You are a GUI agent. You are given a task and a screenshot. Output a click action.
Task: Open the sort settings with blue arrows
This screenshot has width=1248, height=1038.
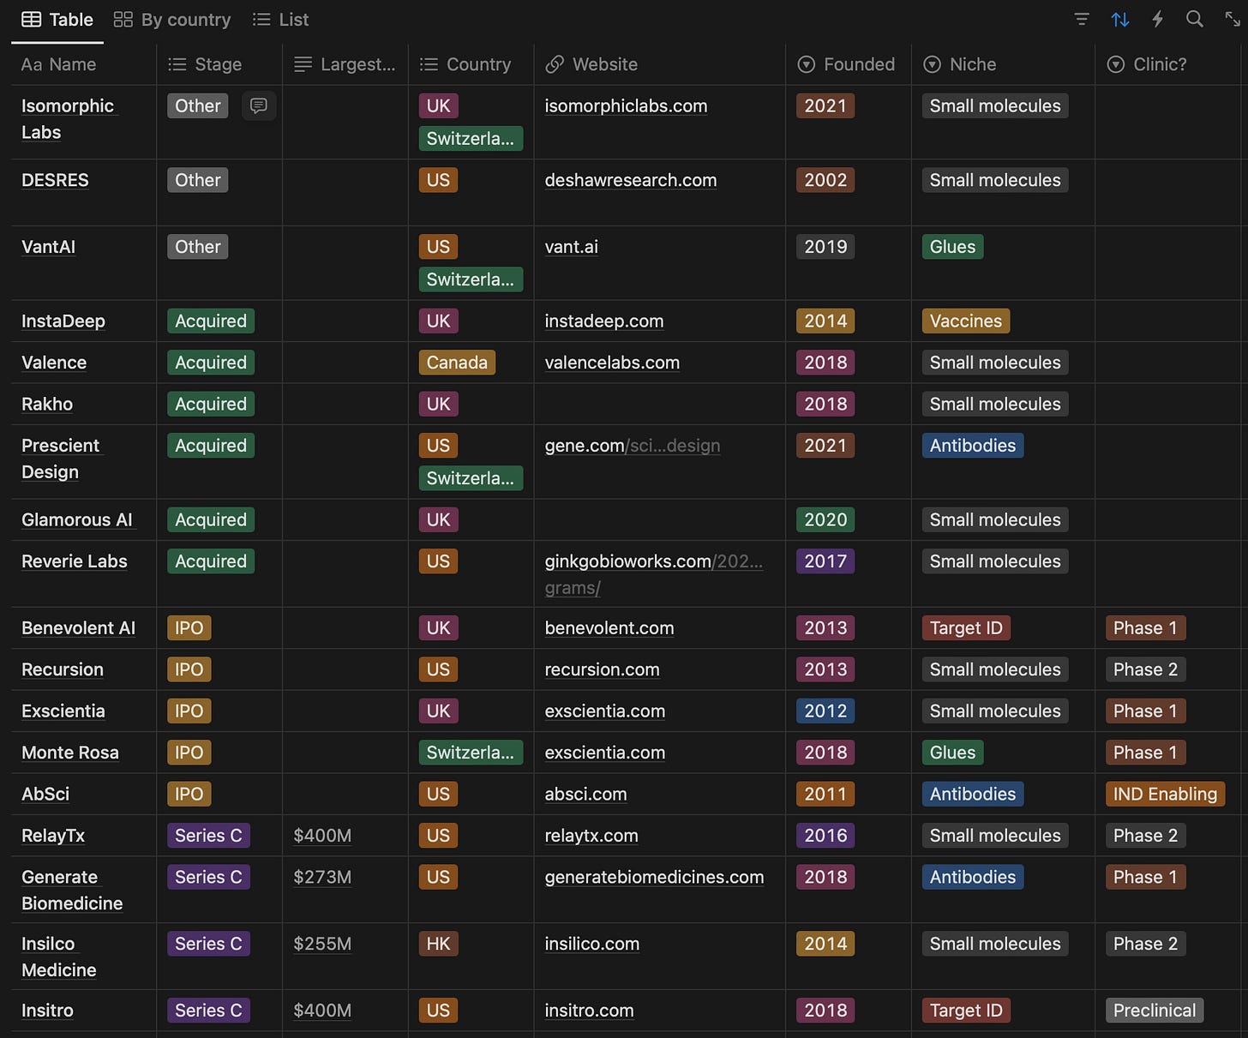1119,19
